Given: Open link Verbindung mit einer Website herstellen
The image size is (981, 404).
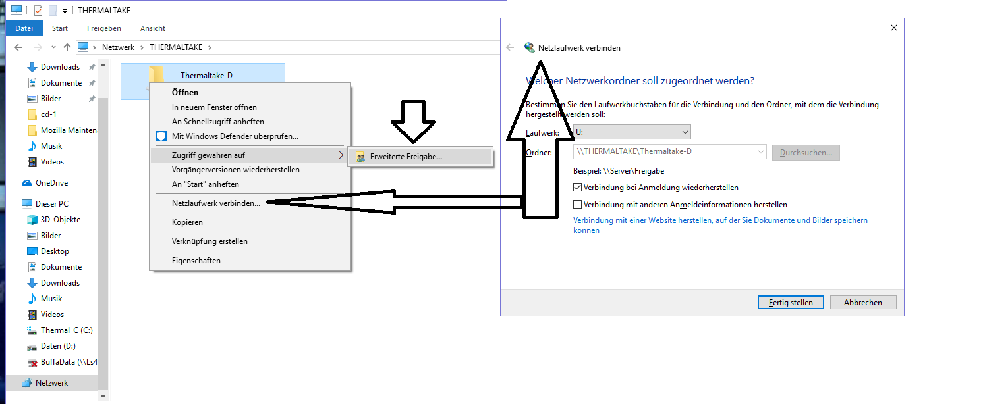Looking at the screenshot, I should (x=720, y=226).
